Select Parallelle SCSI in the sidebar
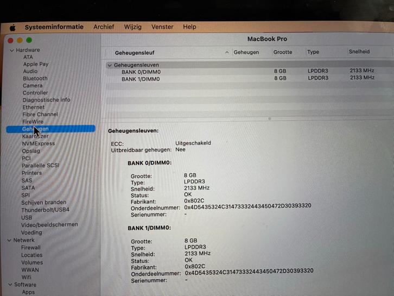 click(x=41, y=166)
